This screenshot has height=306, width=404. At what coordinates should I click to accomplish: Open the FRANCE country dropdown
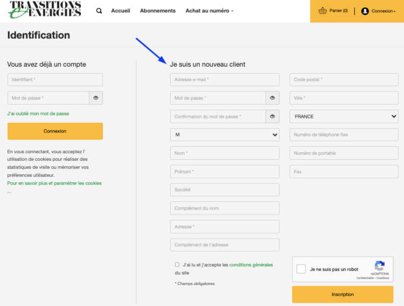344,116
